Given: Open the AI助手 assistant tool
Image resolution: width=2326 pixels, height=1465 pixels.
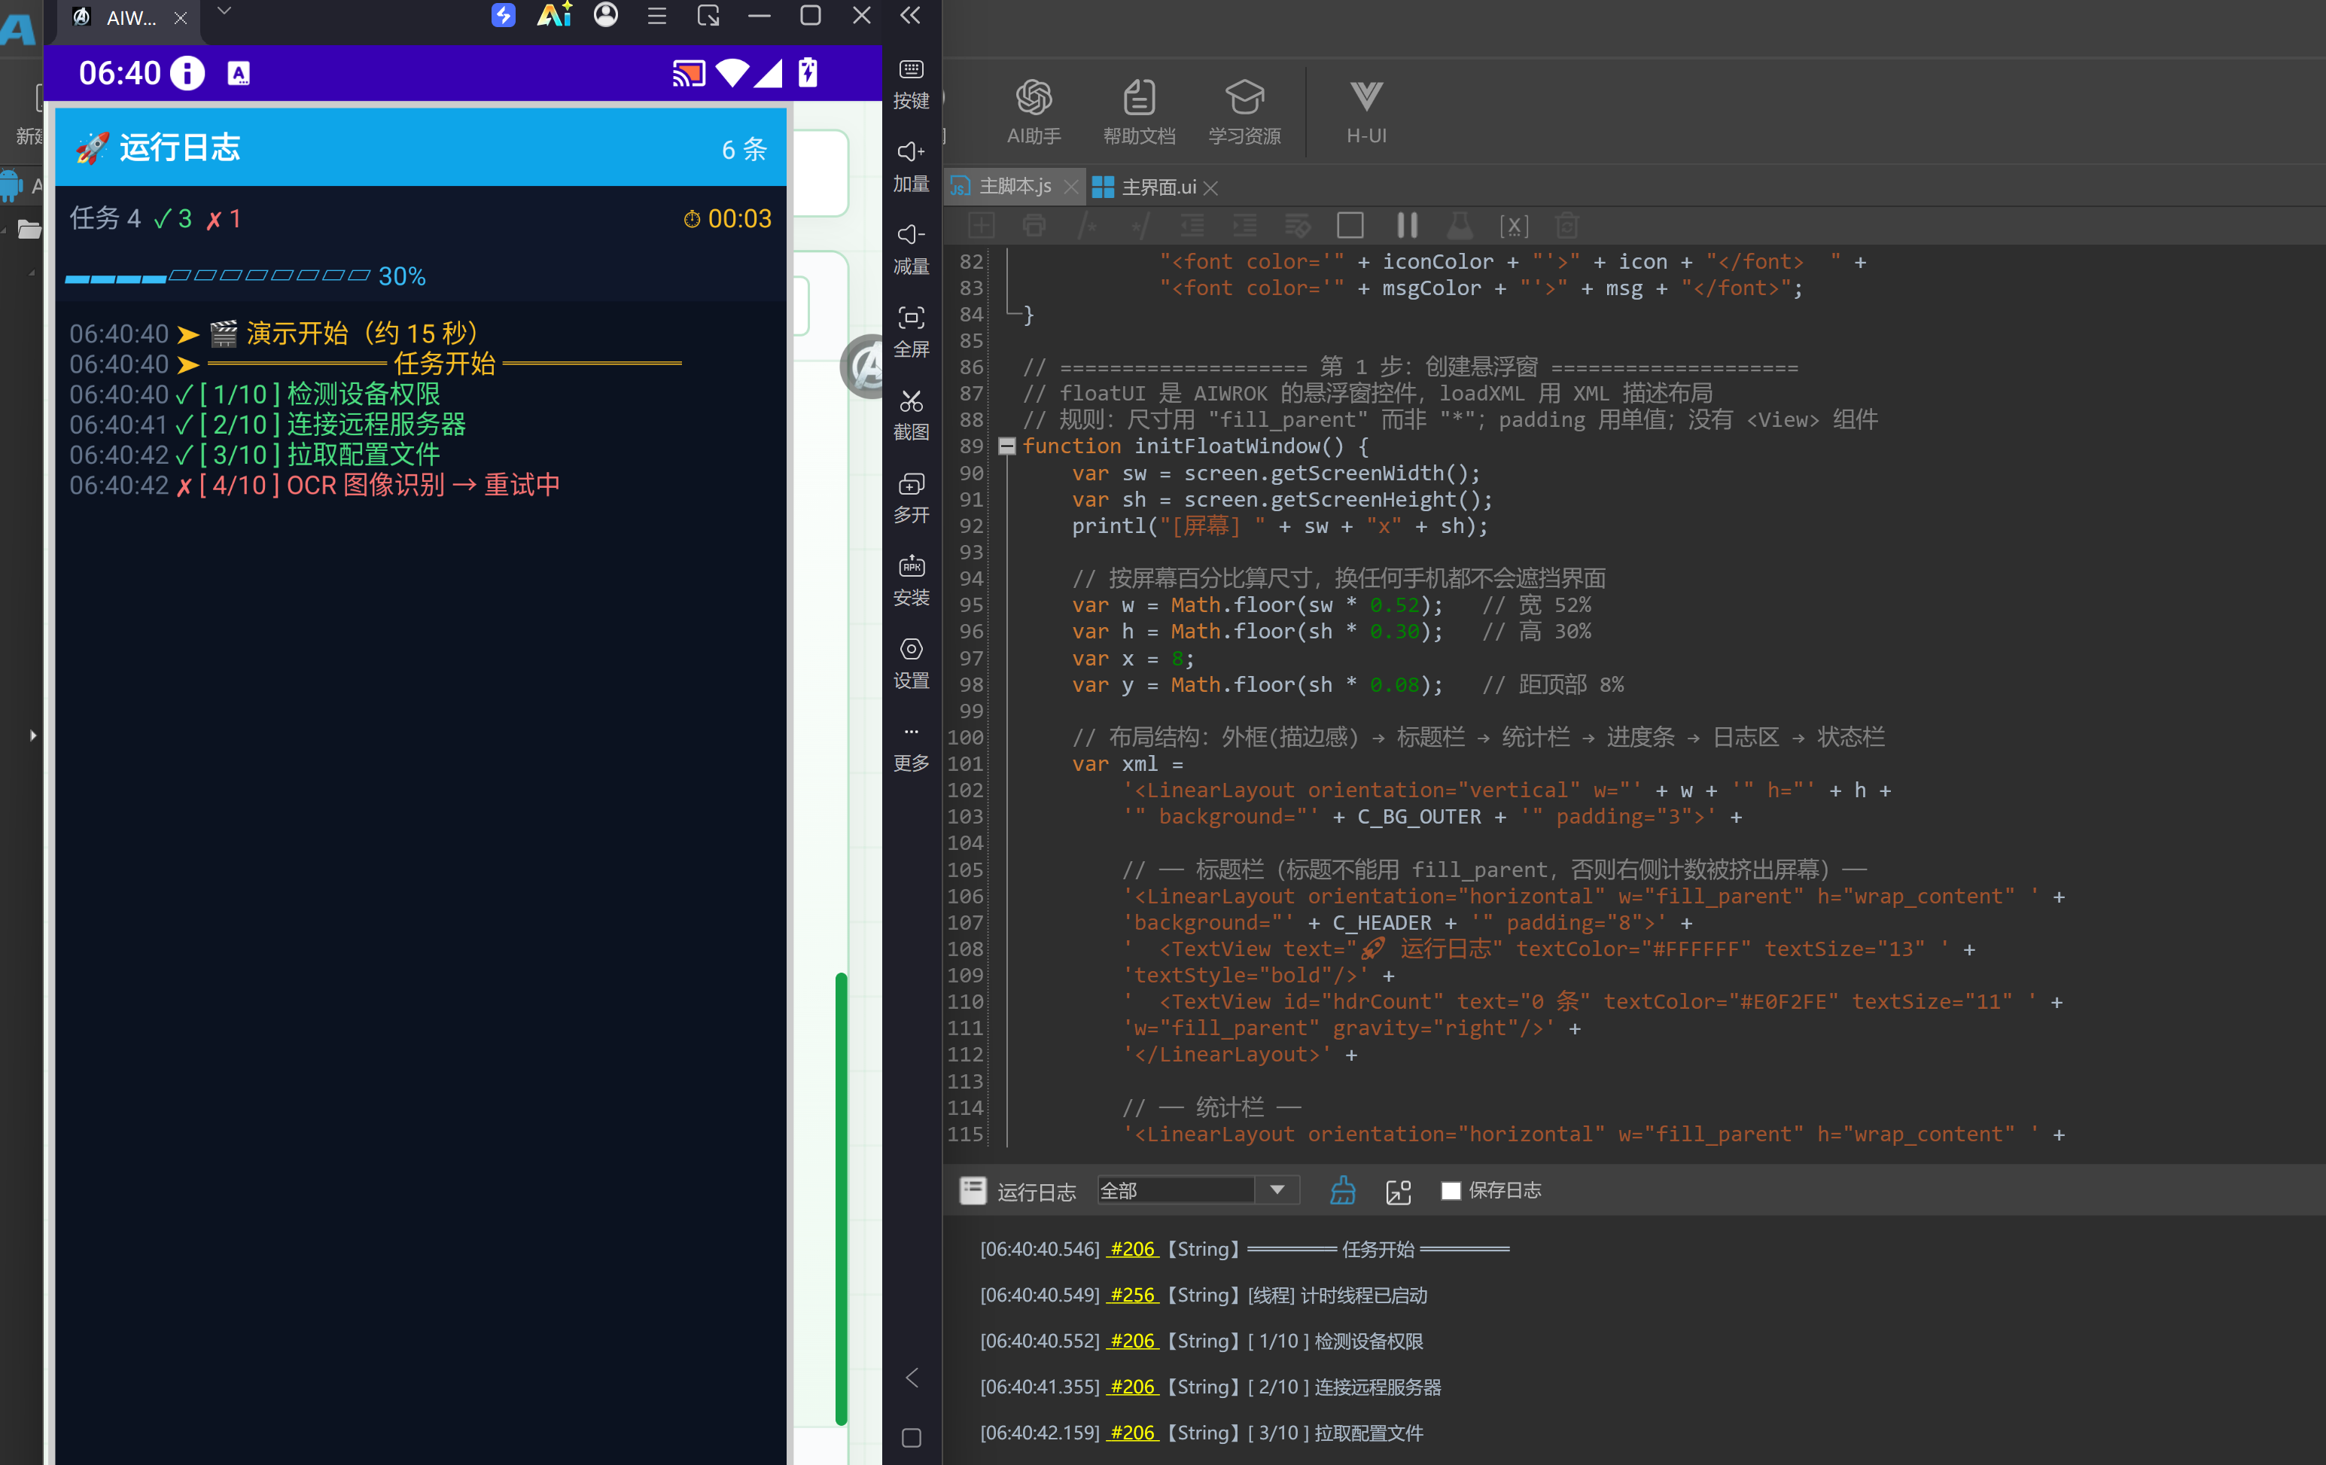Looking at the screenshot, I should coord(1034,112).
